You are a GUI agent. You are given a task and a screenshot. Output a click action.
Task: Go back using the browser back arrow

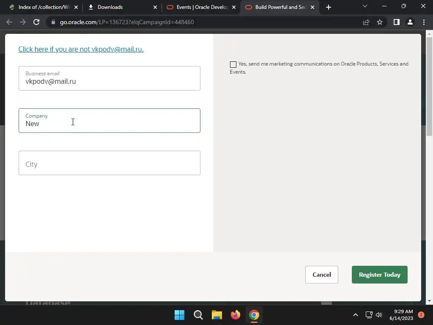9,22
